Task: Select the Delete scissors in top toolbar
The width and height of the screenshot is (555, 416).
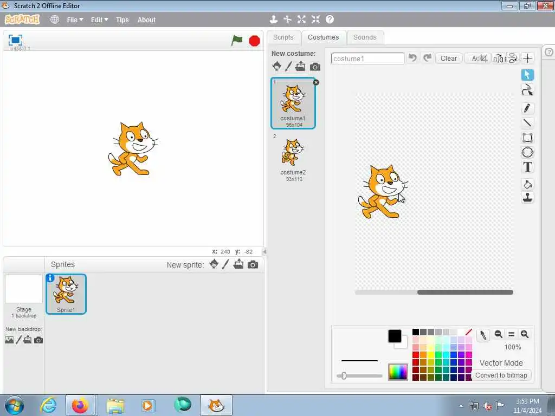Action: (x=287, y=19)
